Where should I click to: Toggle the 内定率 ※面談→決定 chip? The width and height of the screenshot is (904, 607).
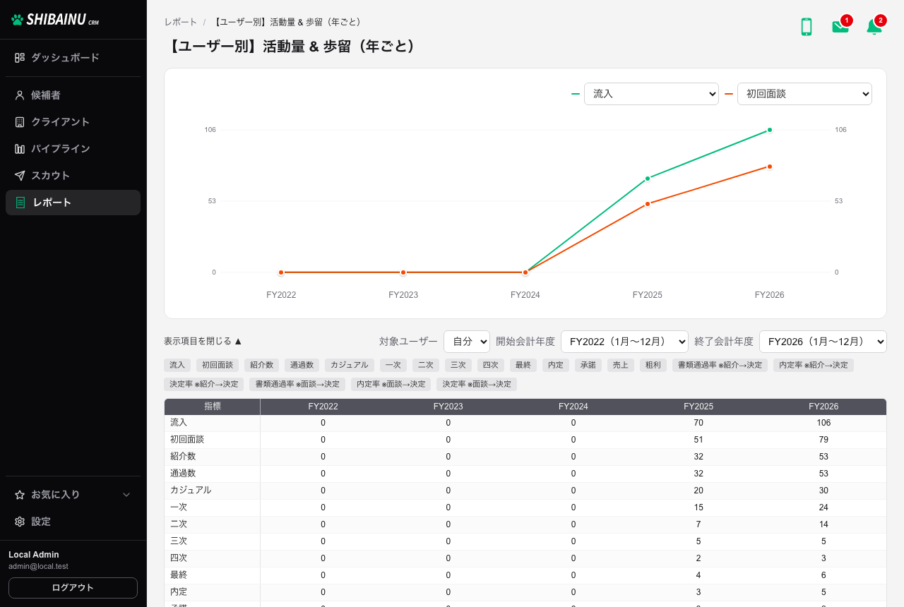pyautogui.click(x=391, y=384)
